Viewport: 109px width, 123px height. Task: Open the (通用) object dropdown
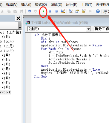pos(88,29)
